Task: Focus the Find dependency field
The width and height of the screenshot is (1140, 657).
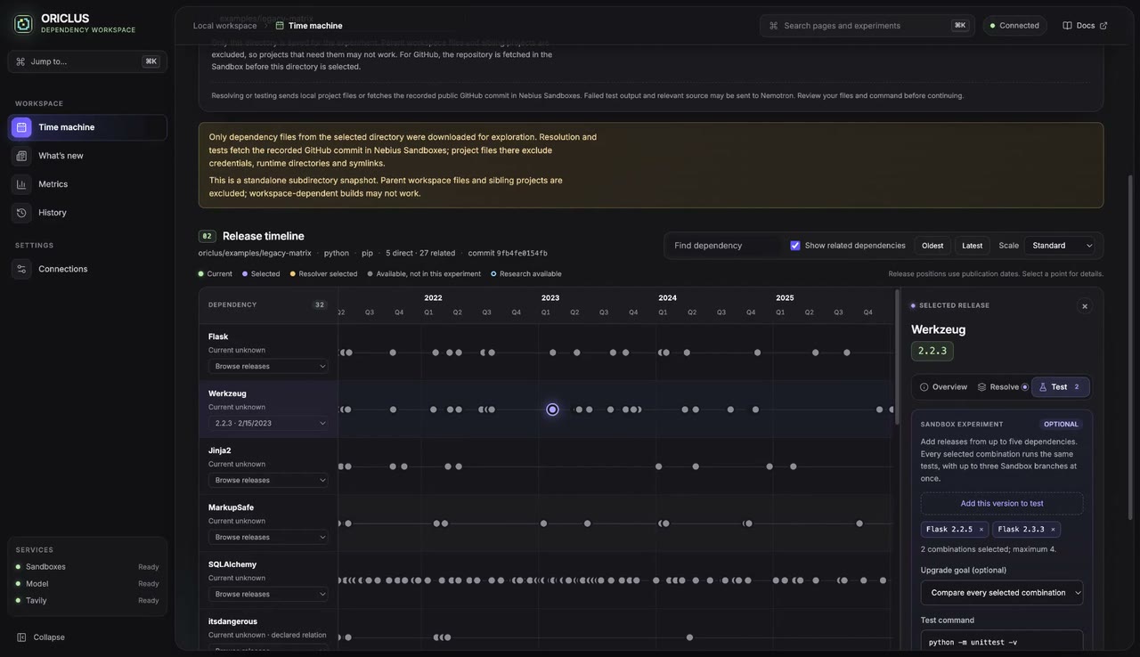Action: pos(724,246)
